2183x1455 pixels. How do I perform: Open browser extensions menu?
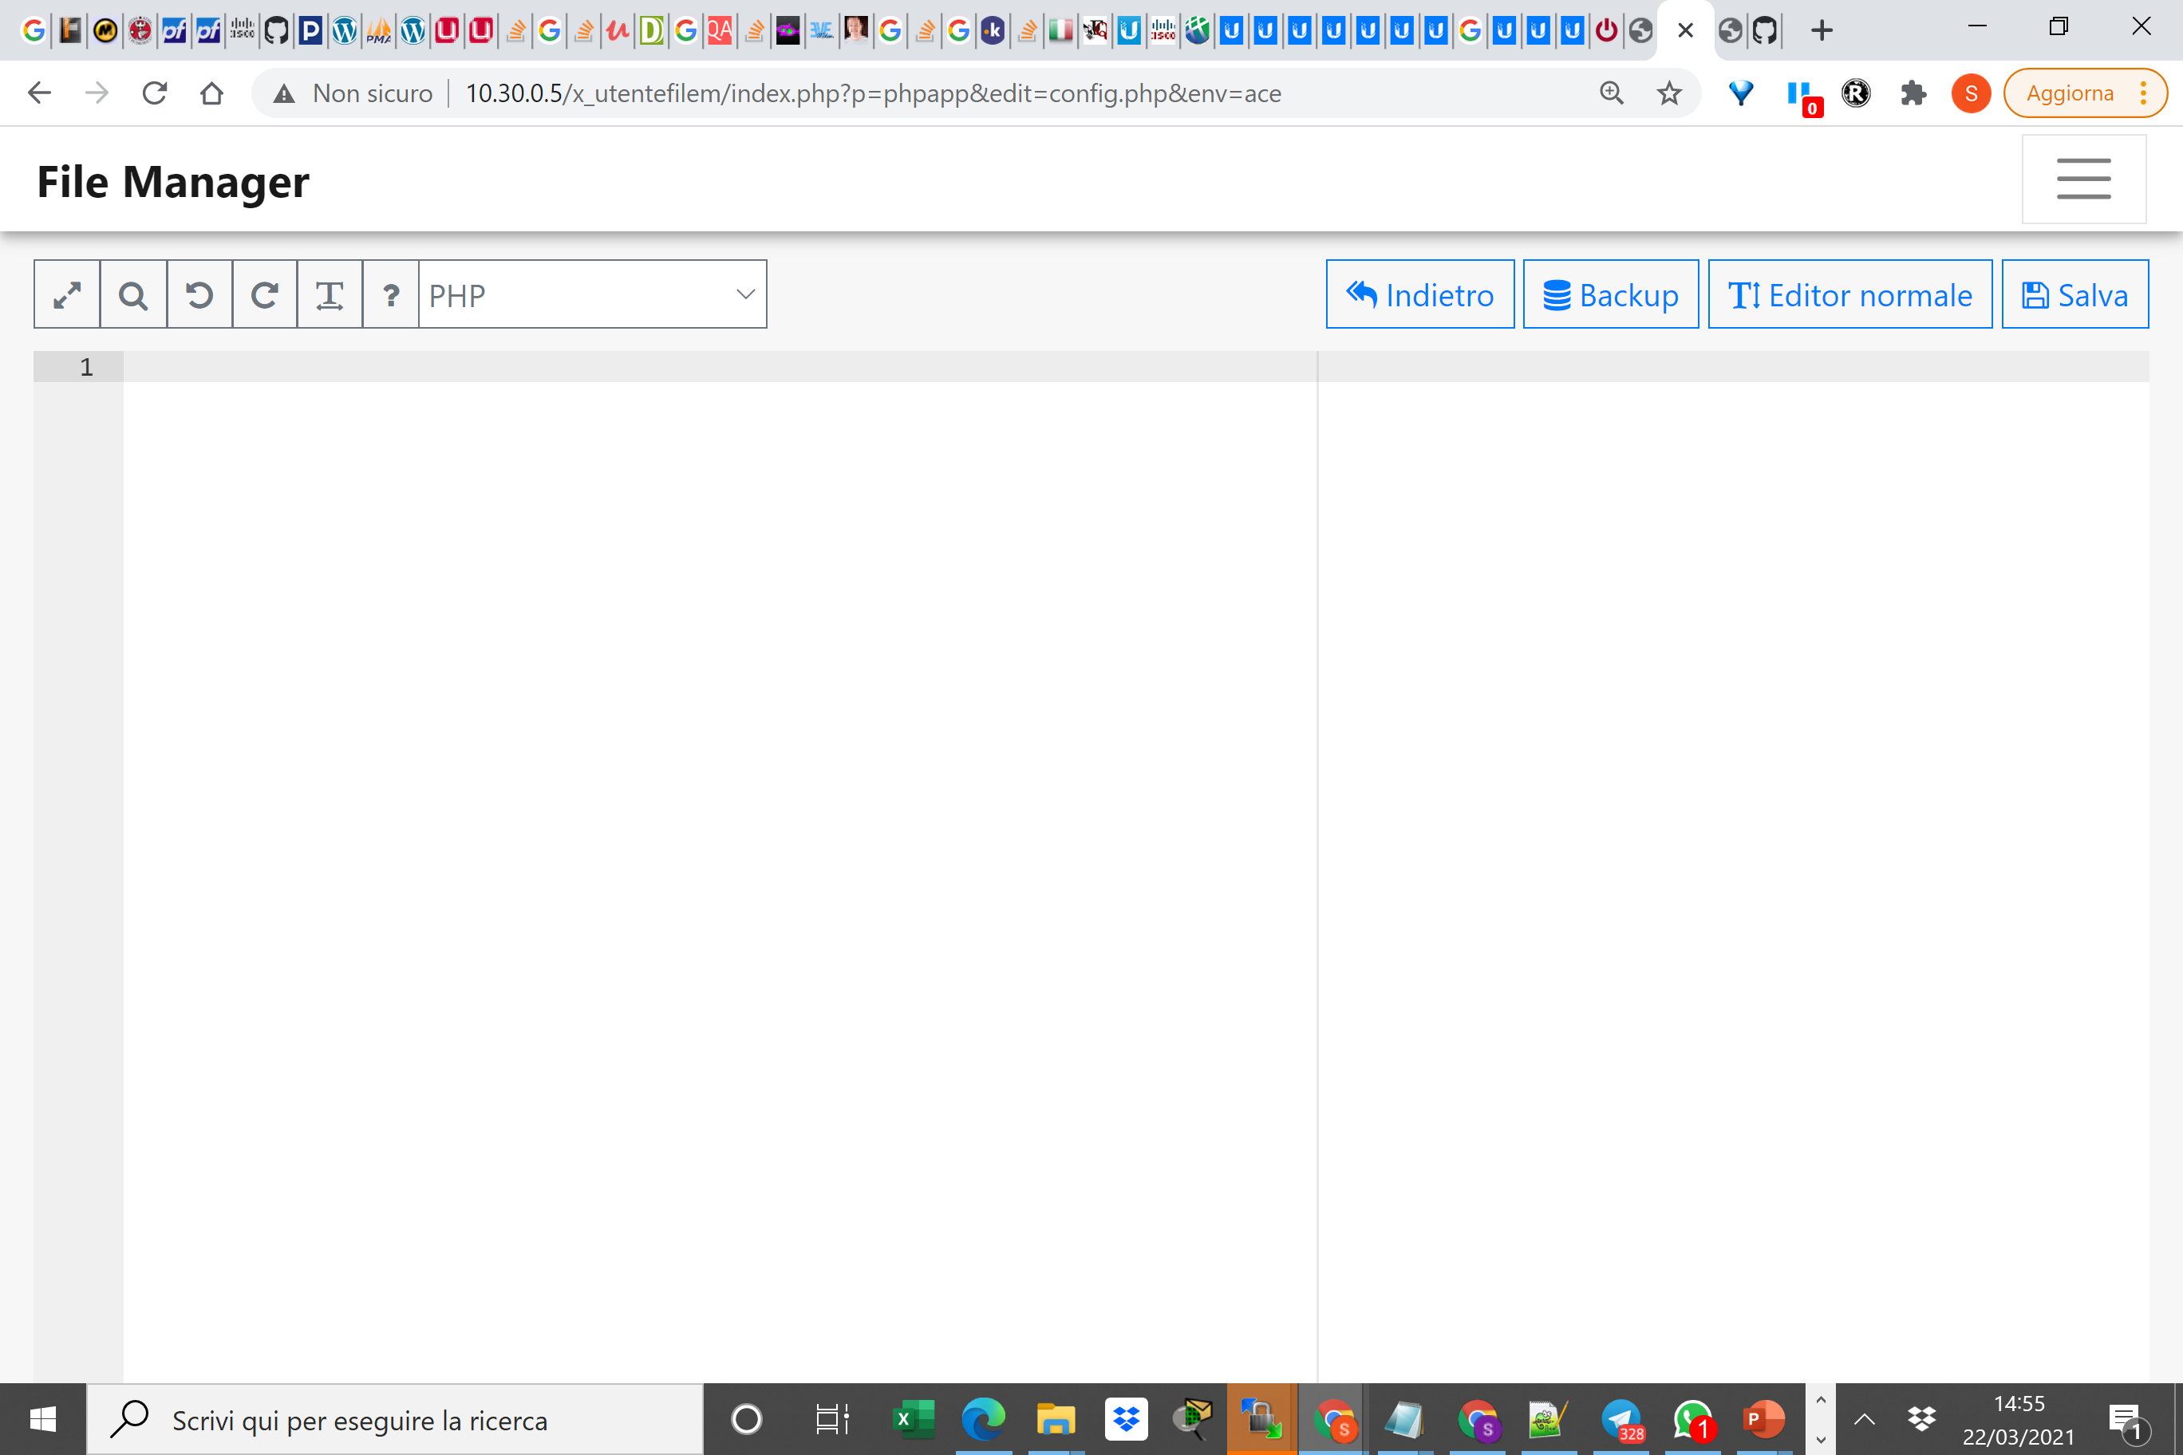coord(1914,93)
